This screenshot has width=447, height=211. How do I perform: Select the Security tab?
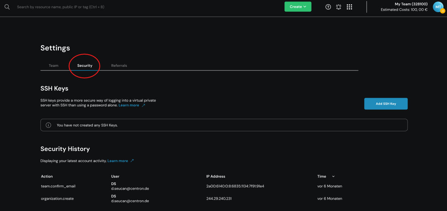coord(85,66)
